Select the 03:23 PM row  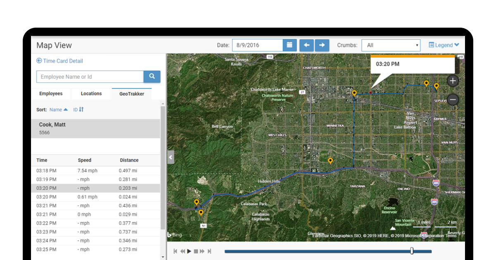(95, 232)
